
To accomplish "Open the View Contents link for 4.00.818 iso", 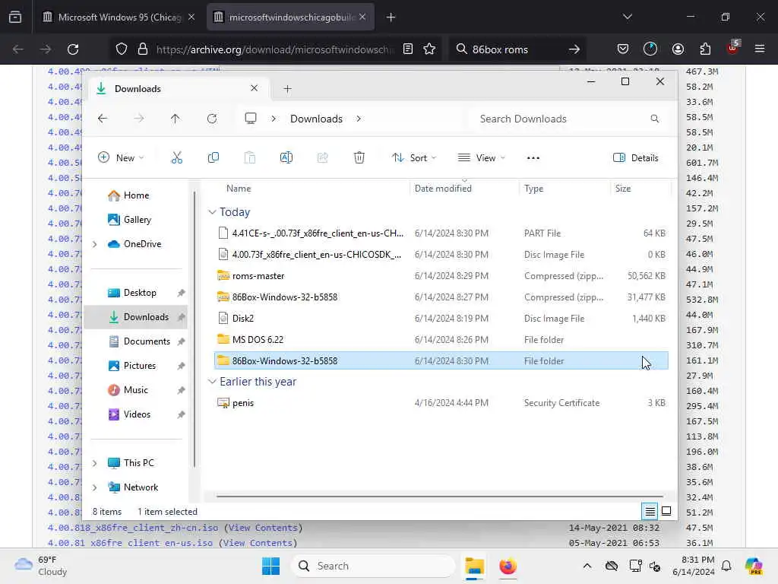I will 263,528.
